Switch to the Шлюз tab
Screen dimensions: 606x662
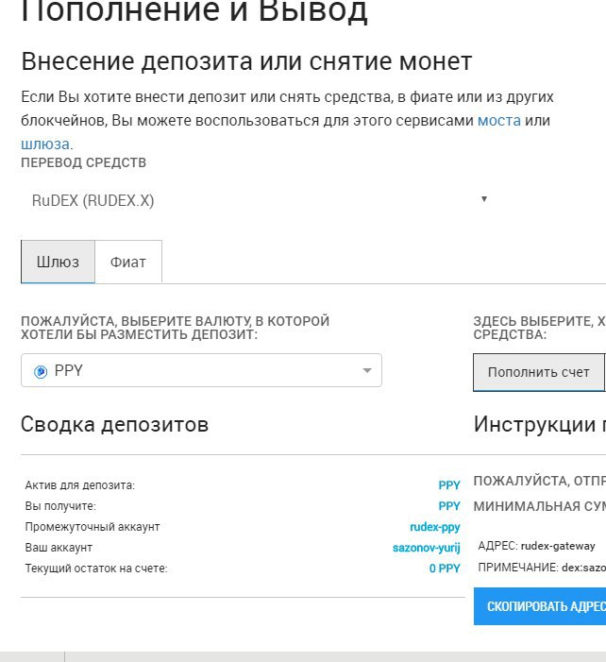(58, 262)
